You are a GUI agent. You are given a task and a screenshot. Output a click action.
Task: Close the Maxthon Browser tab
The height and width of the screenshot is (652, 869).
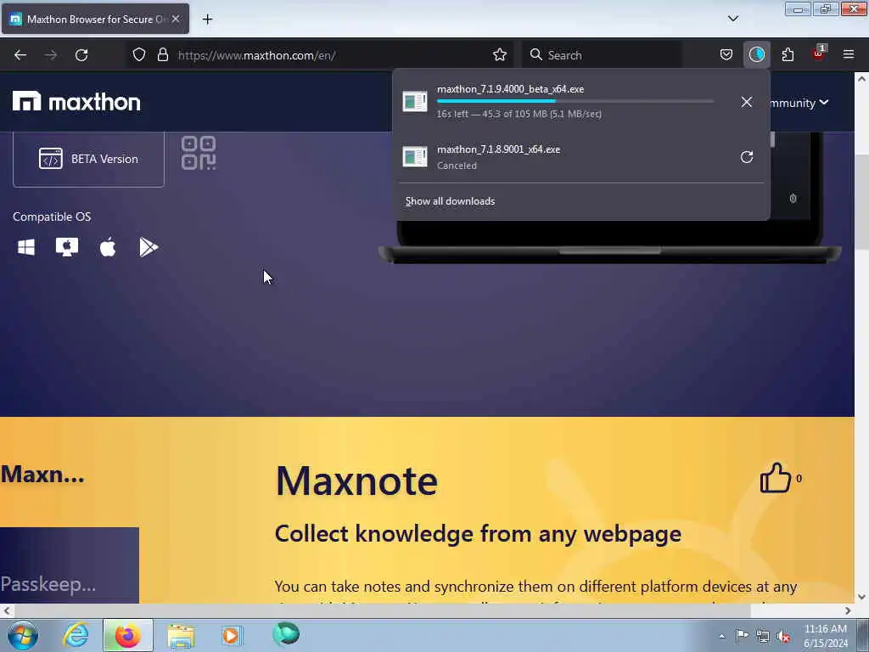tap(176, 19)
